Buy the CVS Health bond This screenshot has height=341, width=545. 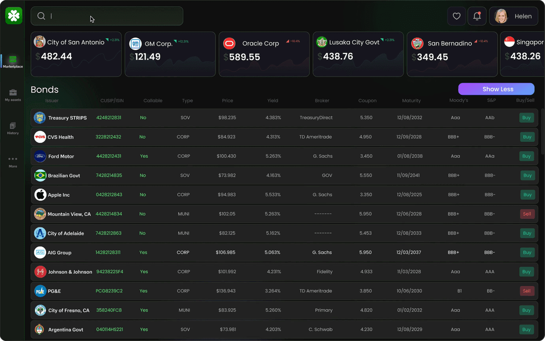(x=527, y=137)
